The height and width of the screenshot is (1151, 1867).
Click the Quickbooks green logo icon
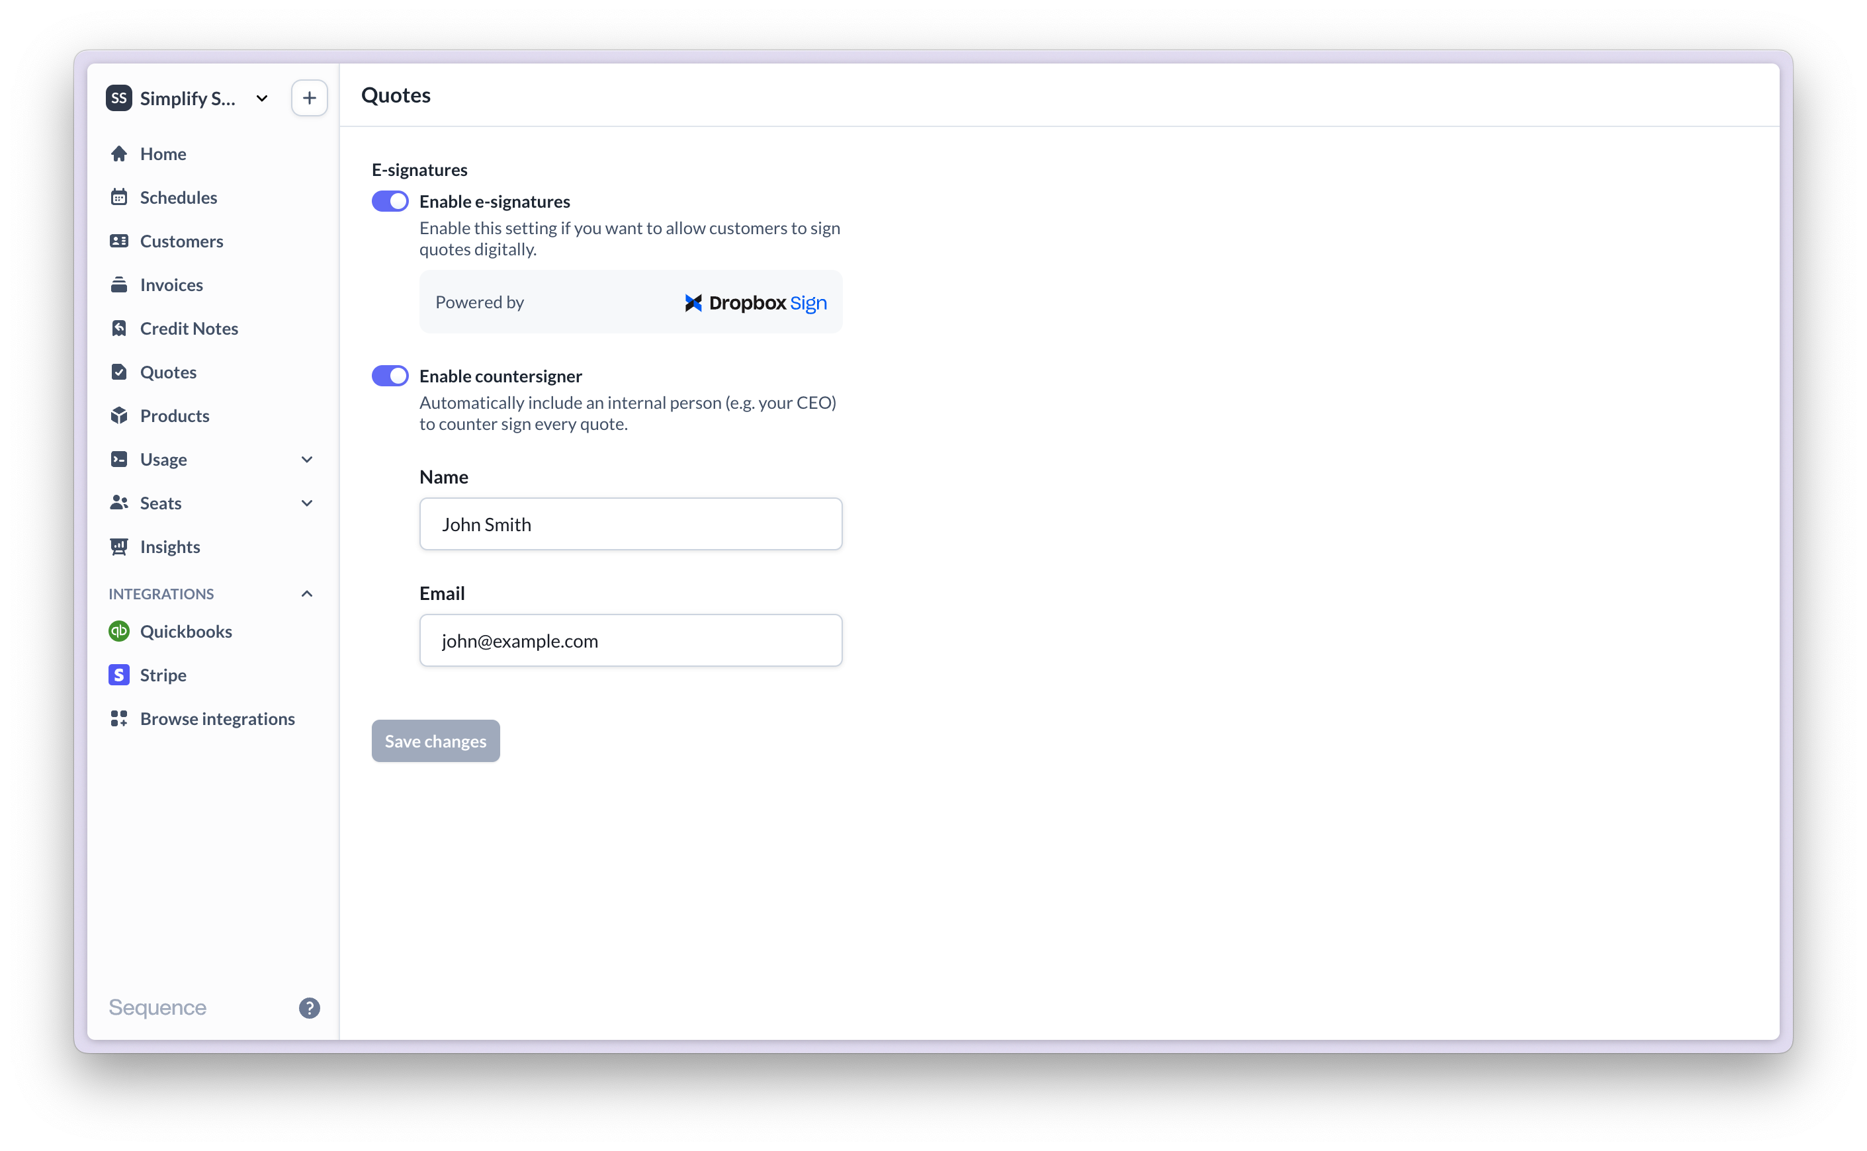[118, 631]
